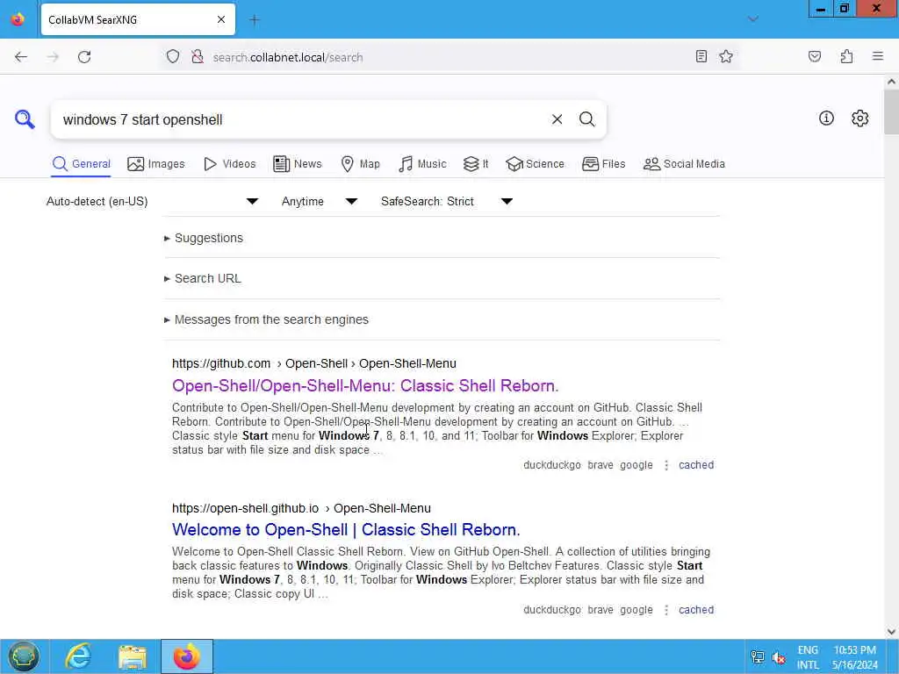Click the search query input field
The image size is (899, 674).
301,119
